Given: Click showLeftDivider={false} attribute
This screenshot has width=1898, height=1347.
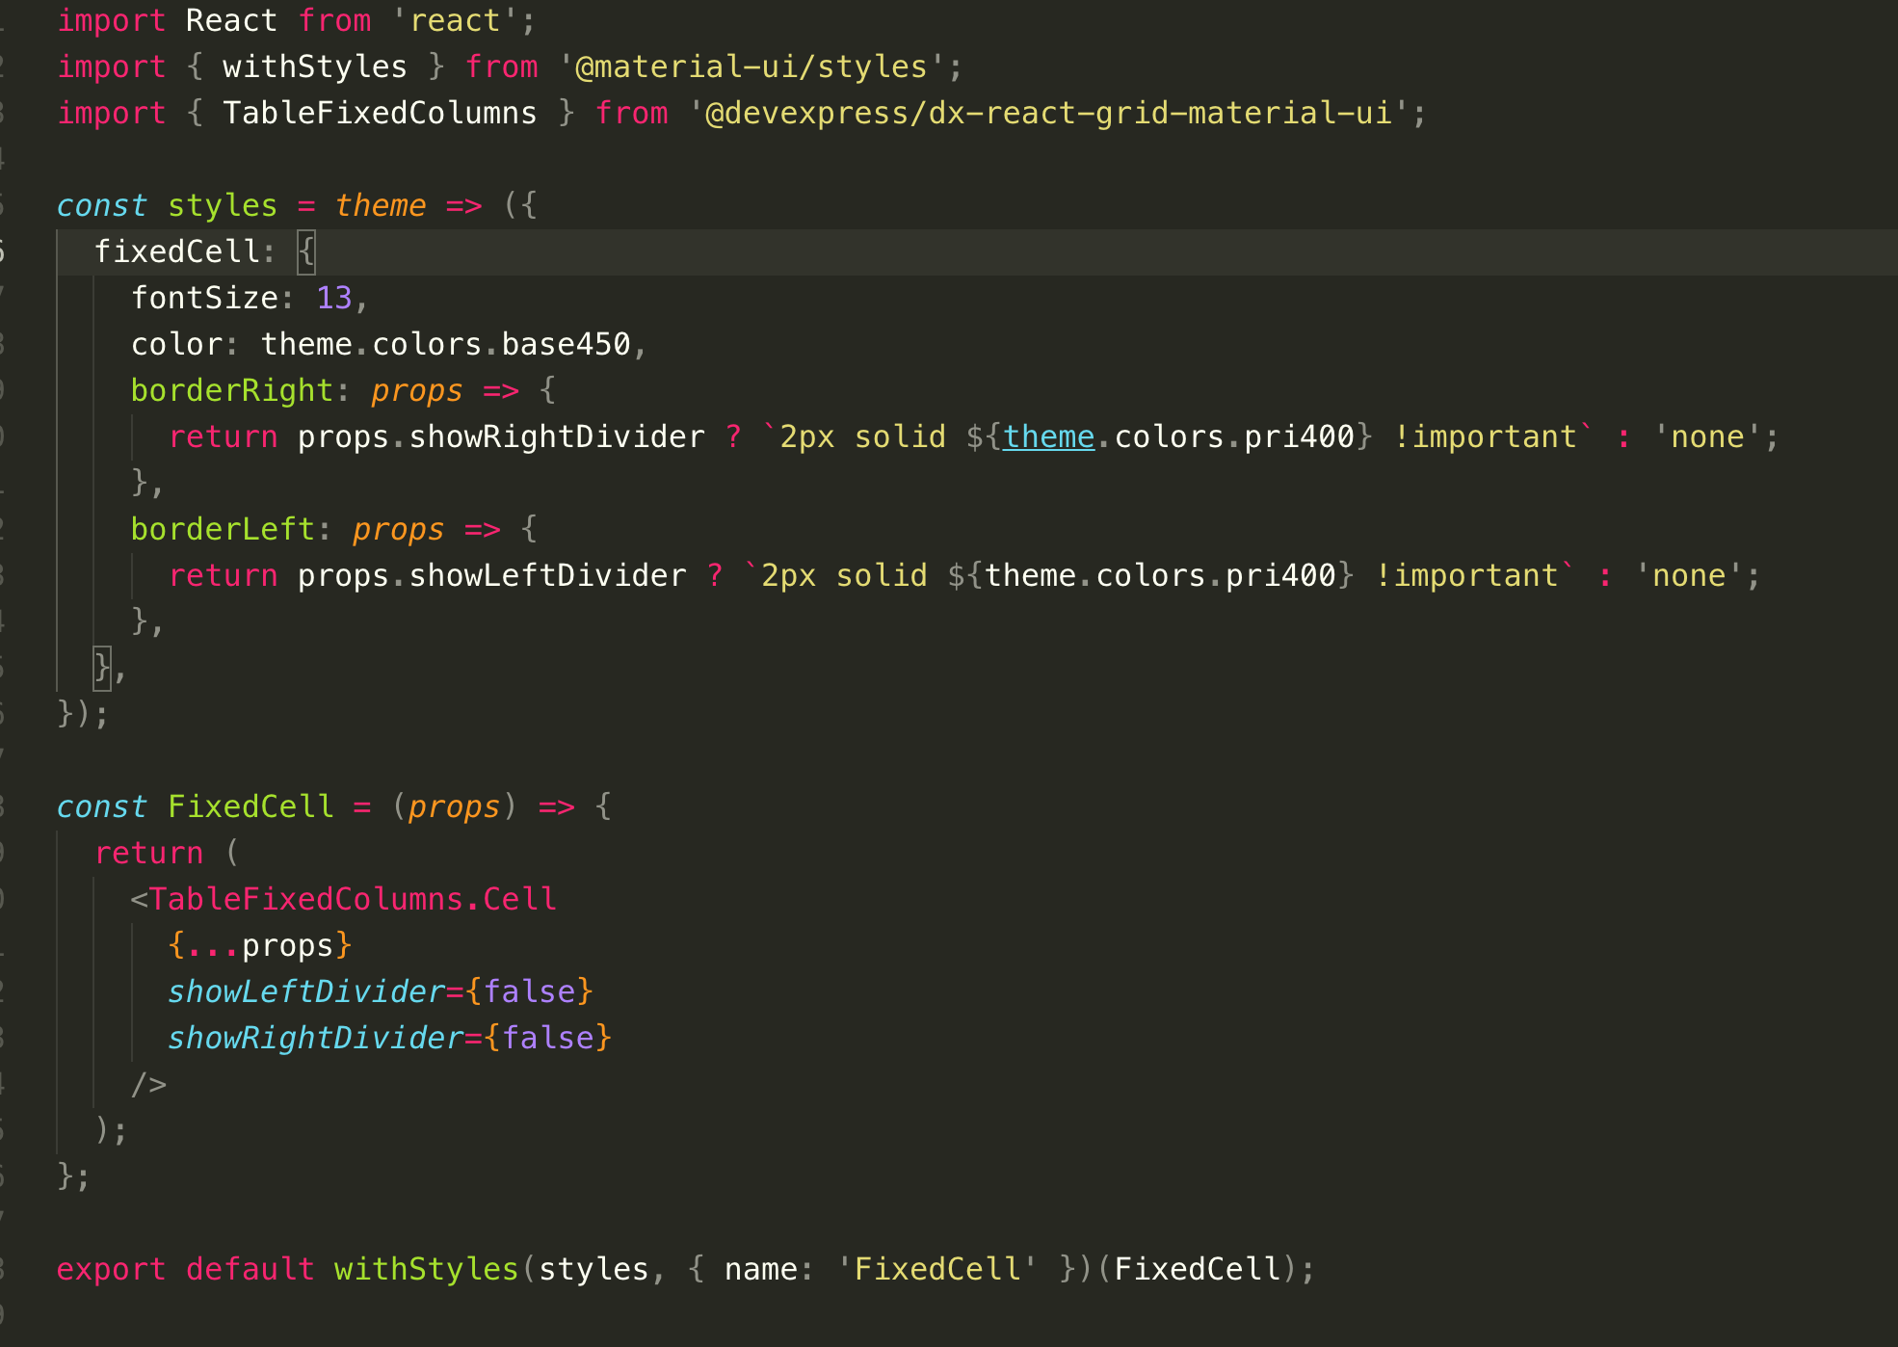Looking at the screenshot, I should tap(379, 991).
